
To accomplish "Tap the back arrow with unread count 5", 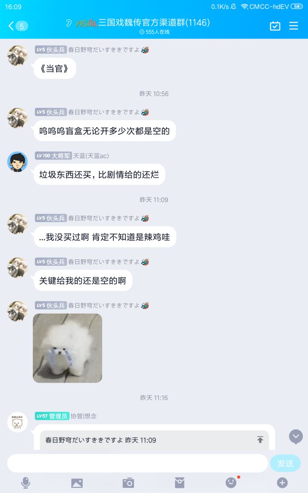I will (18, 26).
